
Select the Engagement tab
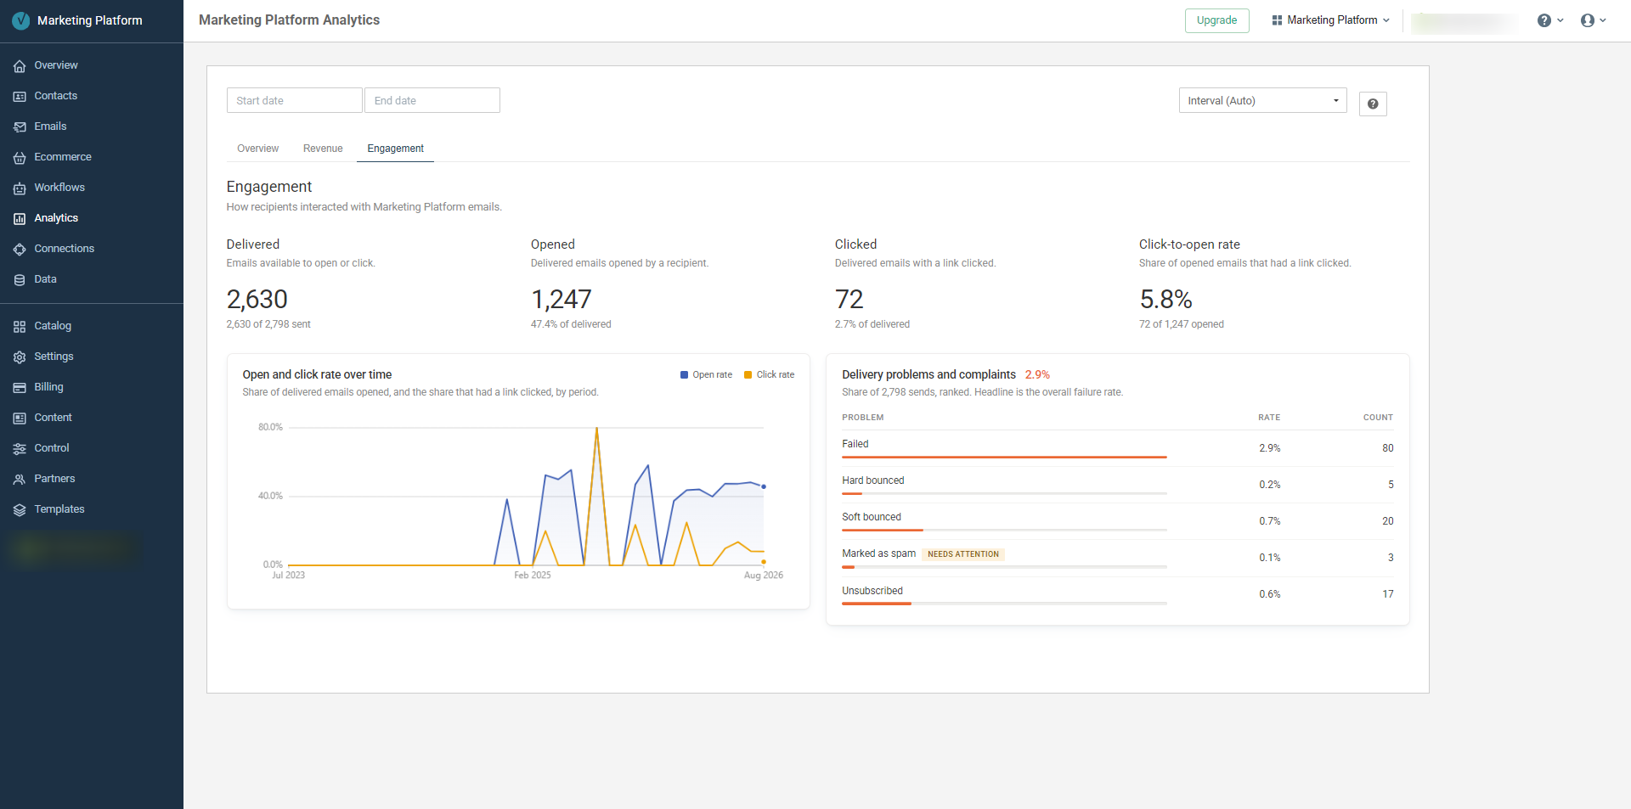pyautogui.click(x=395, y=149)
